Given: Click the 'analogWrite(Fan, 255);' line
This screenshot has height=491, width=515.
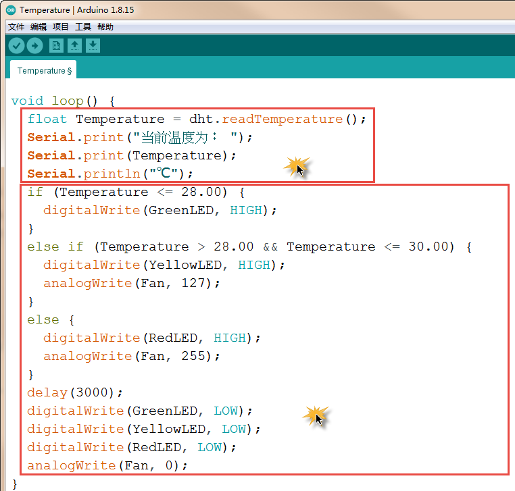Looking at the screenshot, I should click(x=131, y=357).
